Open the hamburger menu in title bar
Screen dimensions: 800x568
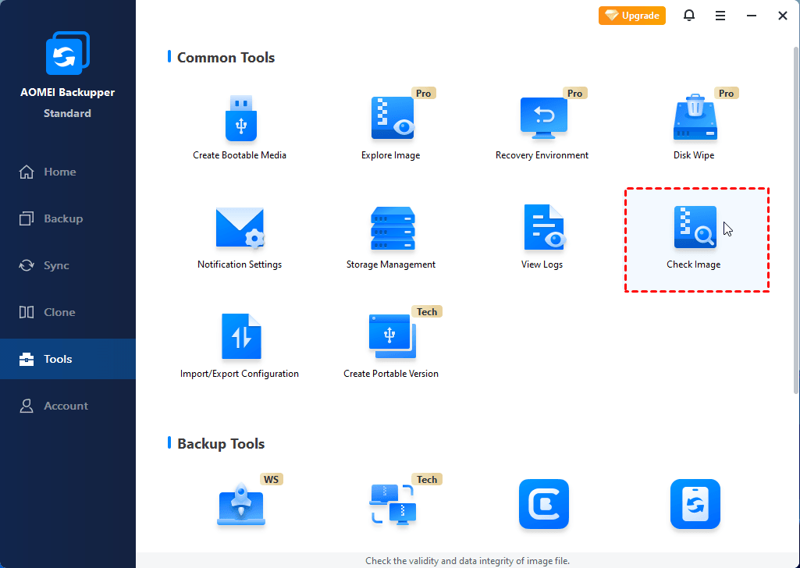click(720, 16)
